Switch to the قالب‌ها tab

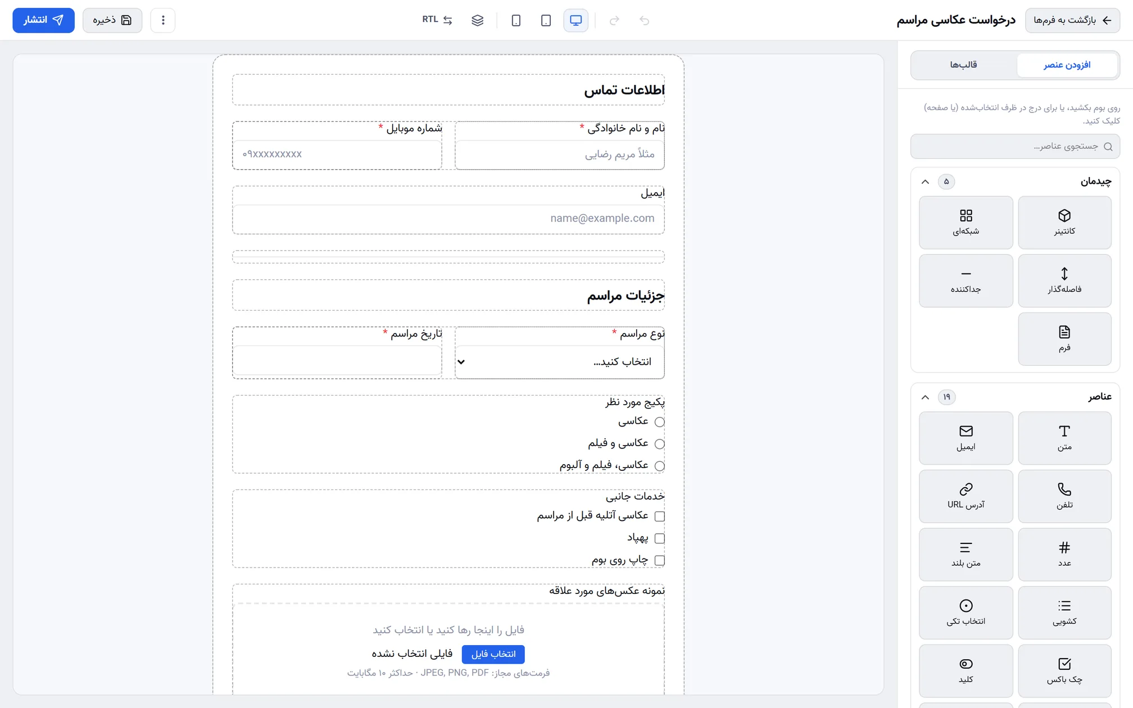963,65
